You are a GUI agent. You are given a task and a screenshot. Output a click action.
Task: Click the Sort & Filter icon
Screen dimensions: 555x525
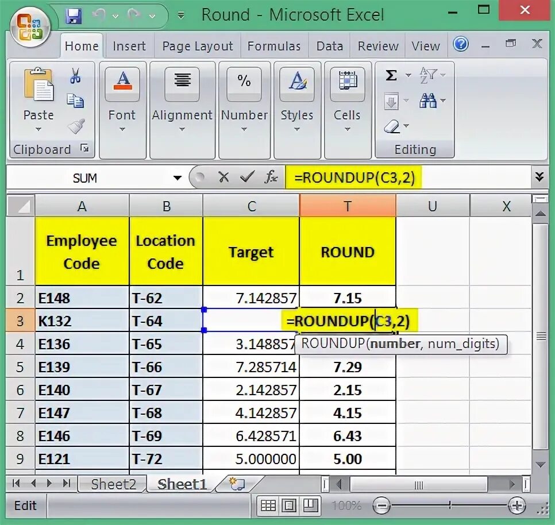(x=427, y=75)
